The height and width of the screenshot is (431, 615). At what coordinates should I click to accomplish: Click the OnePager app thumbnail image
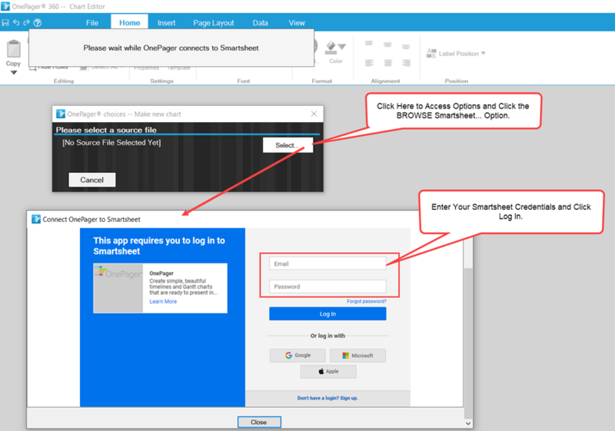[118, 288]
